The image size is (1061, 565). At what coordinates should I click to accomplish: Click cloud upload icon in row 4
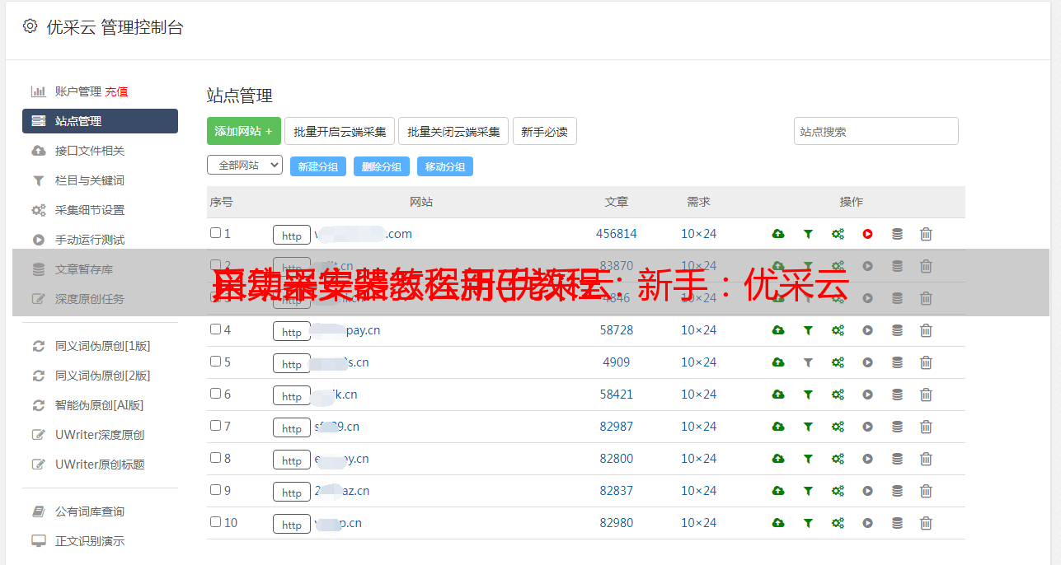coord(778,330)
